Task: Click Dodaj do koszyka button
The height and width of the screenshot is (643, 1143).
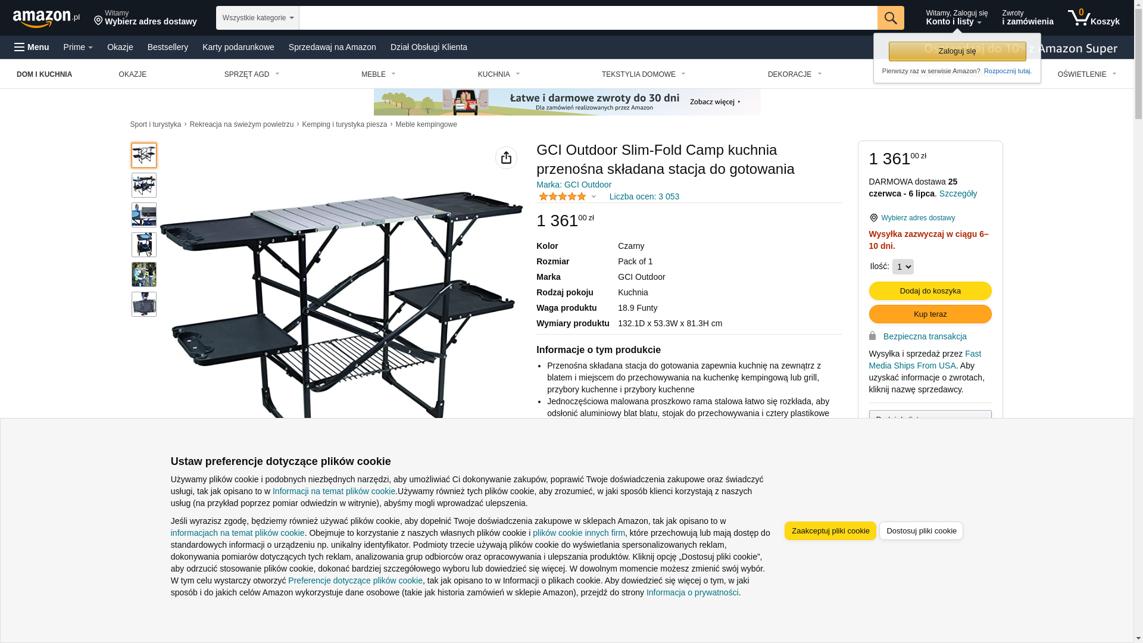Action: (x=930, y=291)
